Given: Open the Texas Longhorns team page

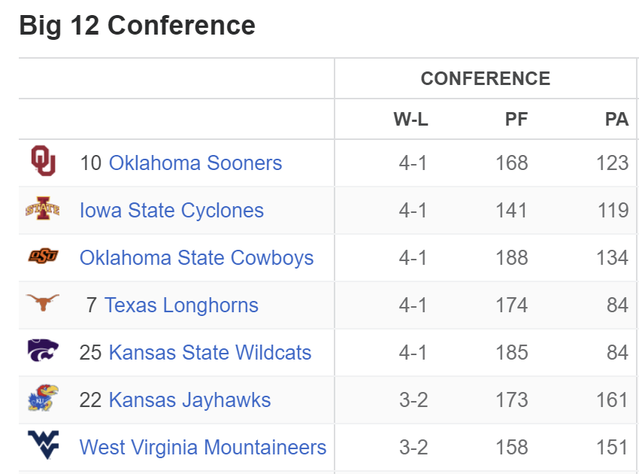Looking at the screenshot, I should point(181,305).
